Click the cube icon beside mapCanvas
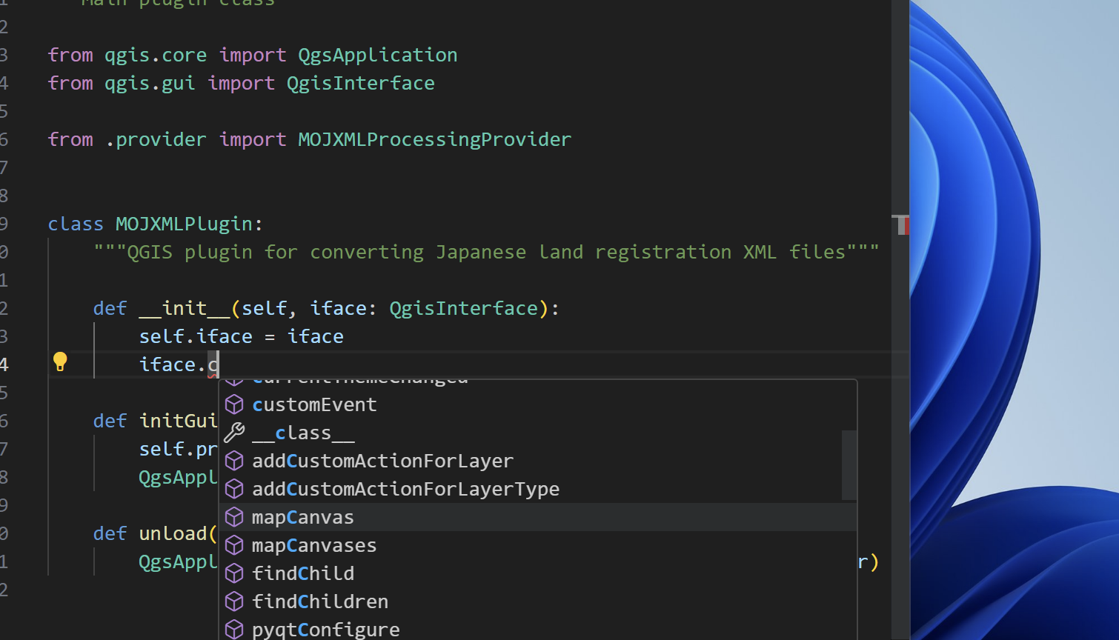This screenshot has width=1119, height=640. (x=234, y=517)
